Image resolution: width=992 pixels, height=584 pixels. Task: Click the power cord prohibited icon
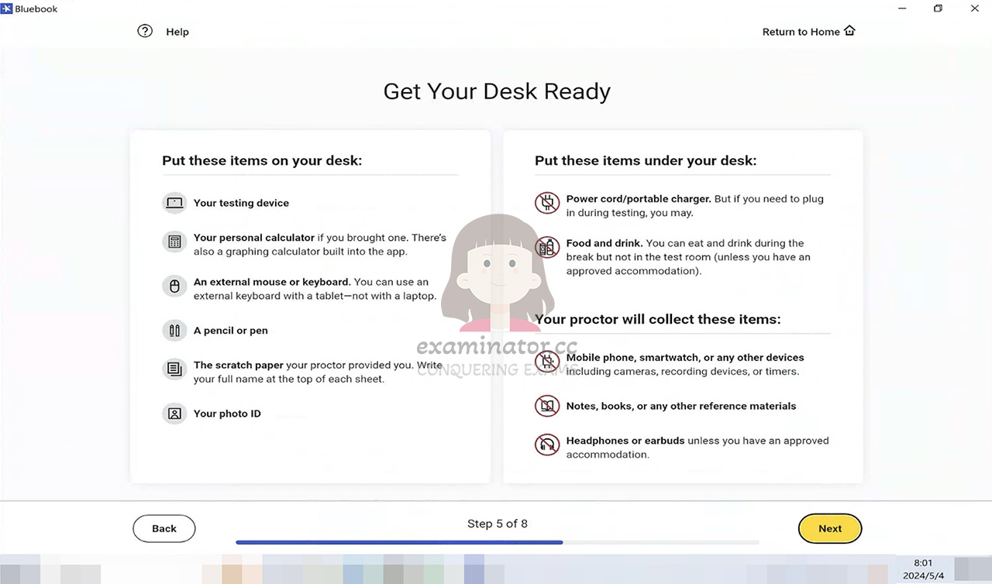pos(547,203)
